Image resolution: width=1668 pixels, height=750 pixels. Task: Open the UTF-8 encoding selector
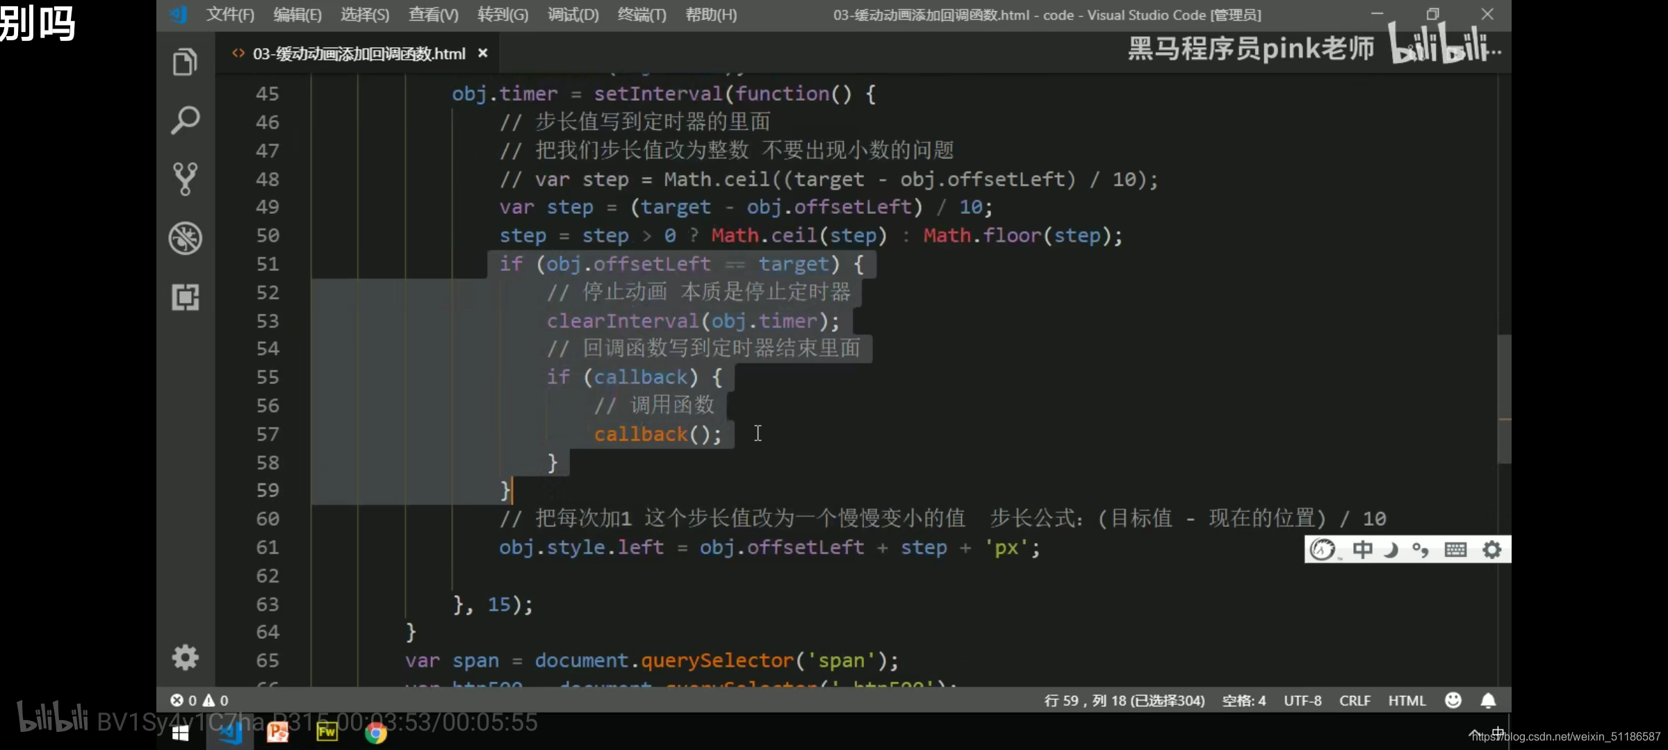(1302, 701)
